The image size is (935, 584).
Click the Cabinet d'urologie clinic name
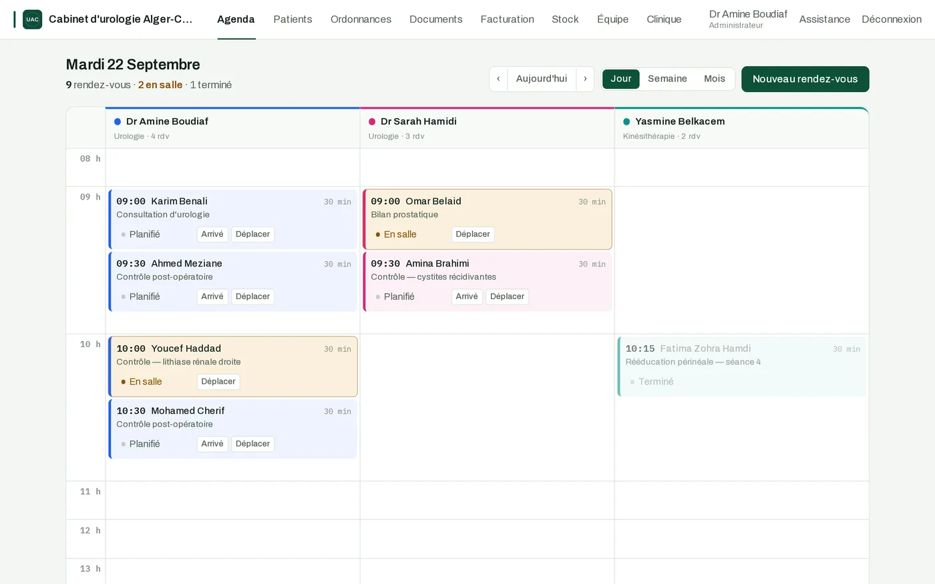121,19
